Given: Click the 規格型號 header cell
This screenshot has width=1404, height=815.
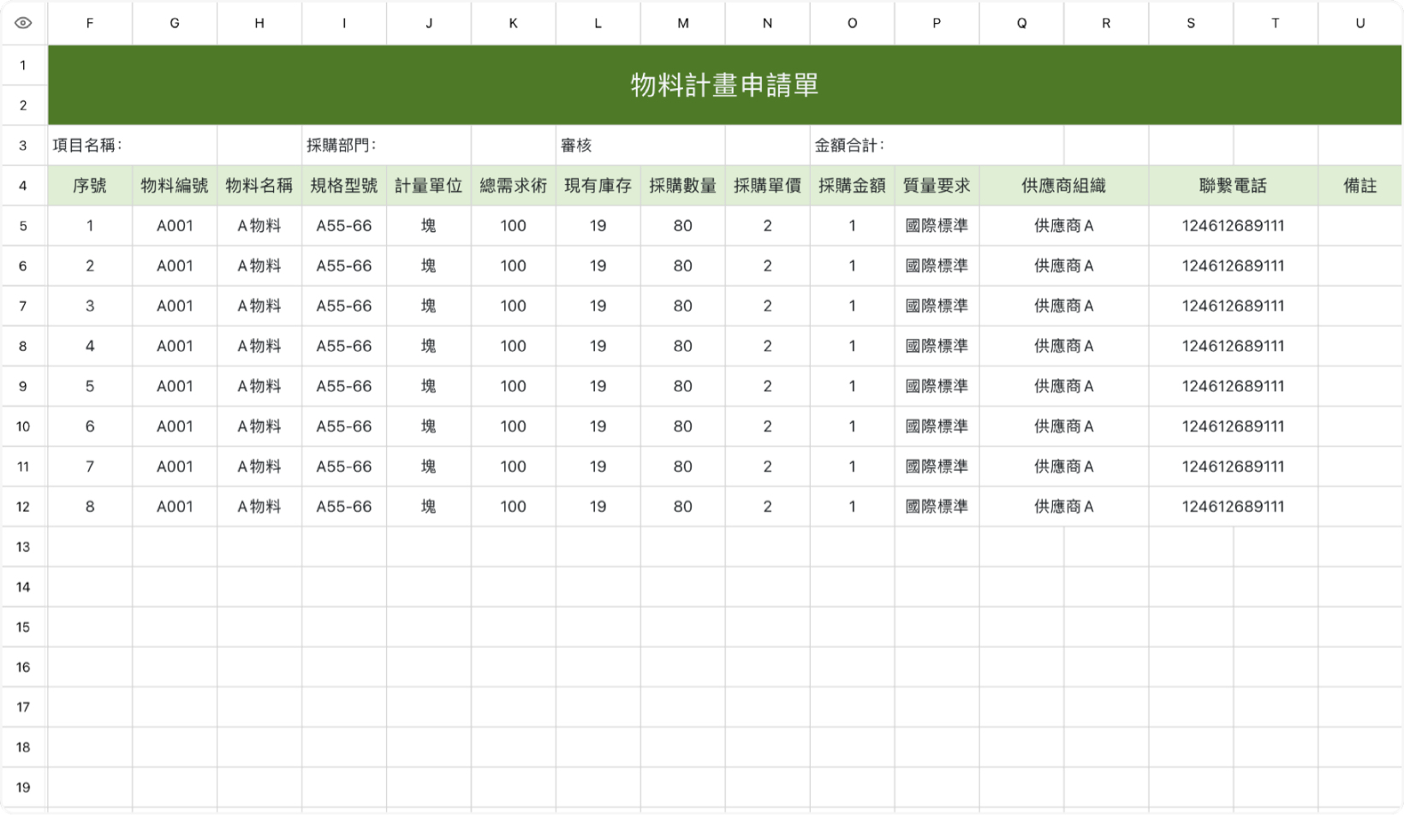Looking at the screenshot, I should coord(344,186).
